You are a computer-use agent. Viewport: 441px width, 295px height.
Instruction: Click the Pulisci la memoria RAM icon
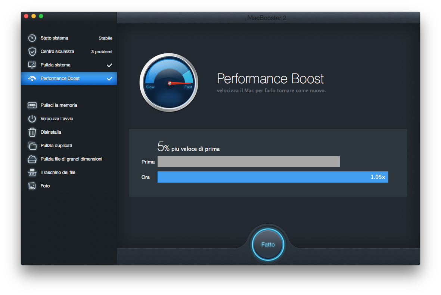[x=32, y=105]
